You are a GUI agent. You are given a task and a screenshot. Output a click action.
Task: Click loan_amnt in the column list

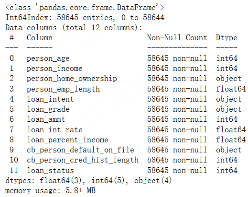point(46,119)
